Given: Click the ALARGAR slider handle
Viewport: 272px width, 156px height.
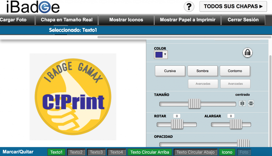Looking at the screenshot, I should click(x=236, y=124).
